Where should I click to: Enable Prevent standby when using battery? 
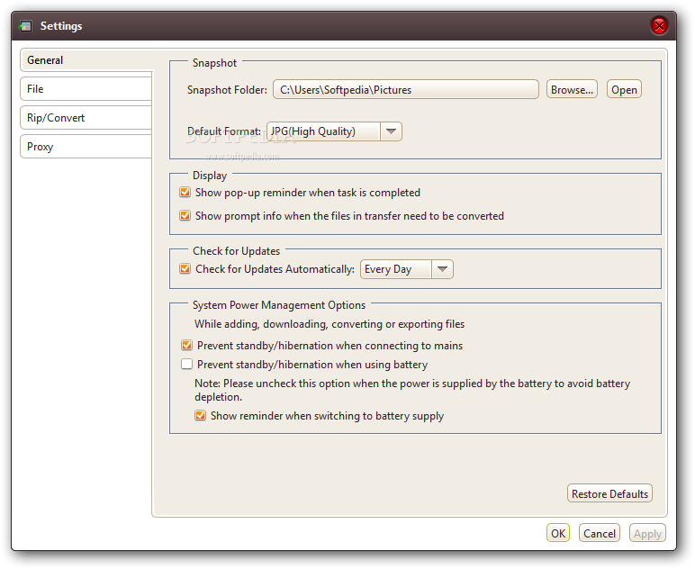[186, 365]
